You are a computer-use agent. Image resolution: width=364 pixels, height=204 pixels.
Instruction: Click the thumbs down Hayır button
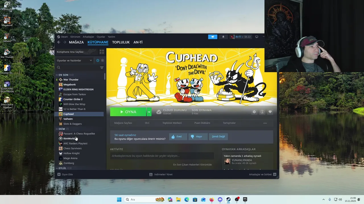(198, 137)
